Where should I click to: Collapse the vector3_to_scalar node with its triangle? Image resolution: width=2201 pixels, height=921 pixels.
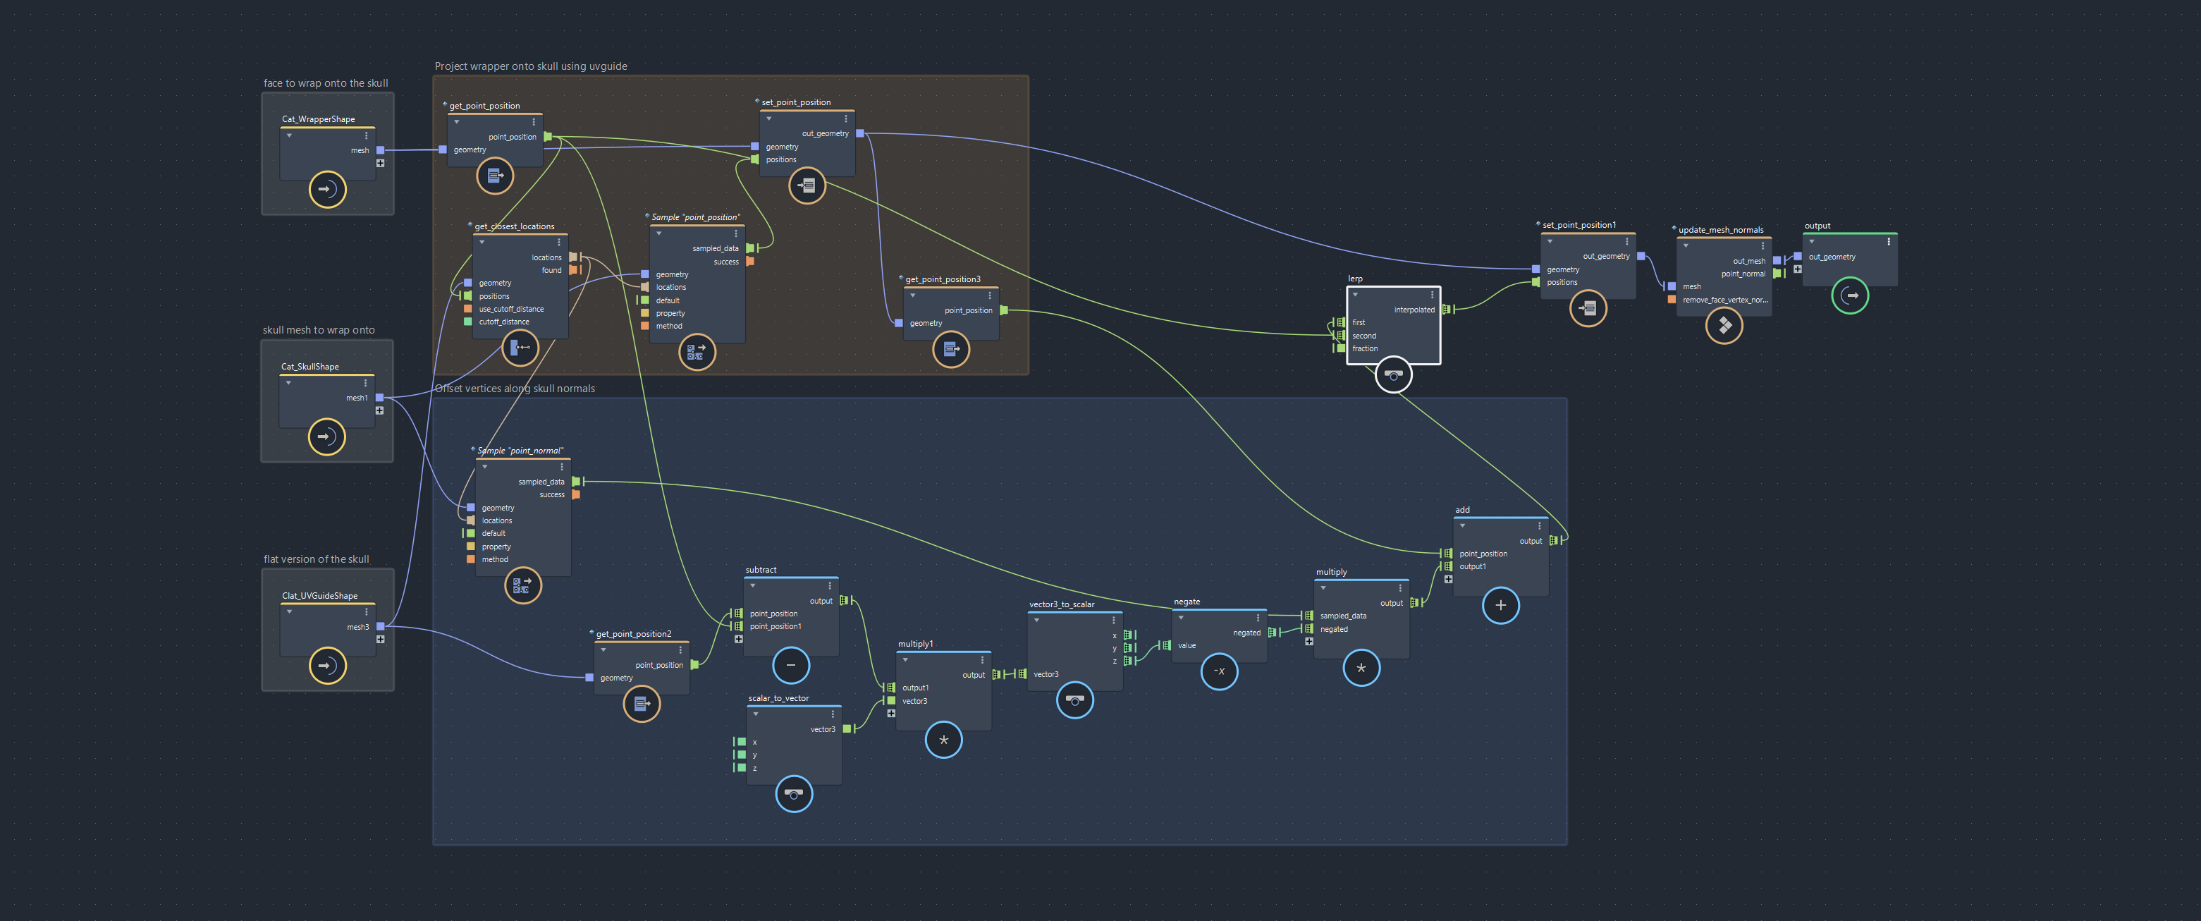1036,621
